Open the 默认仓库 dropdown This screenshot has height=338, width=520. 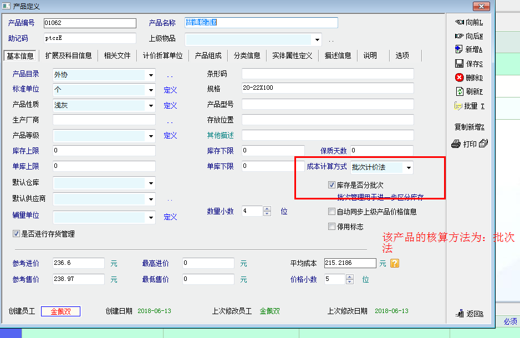pyautogui.click(x=151, y=183)
